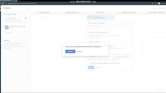The height and width of the screenshot is (93, 166).
Task: Click the blue Сохранить button in the dialog
Action: pos(70,51)
